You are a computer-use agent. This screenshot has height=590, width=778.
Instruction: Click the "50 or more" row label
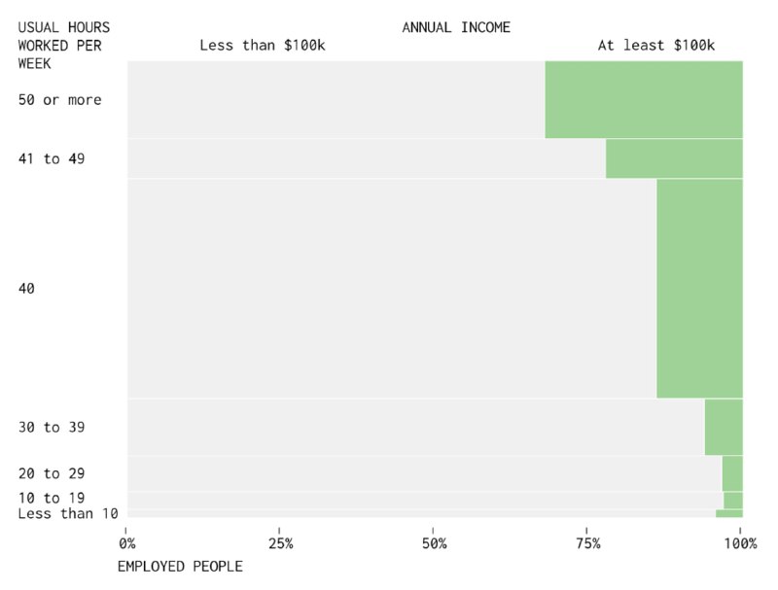59,100
